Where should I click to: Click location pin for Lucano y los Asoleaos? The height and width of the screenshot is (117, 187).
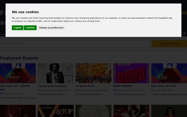(x=39, y=94)
